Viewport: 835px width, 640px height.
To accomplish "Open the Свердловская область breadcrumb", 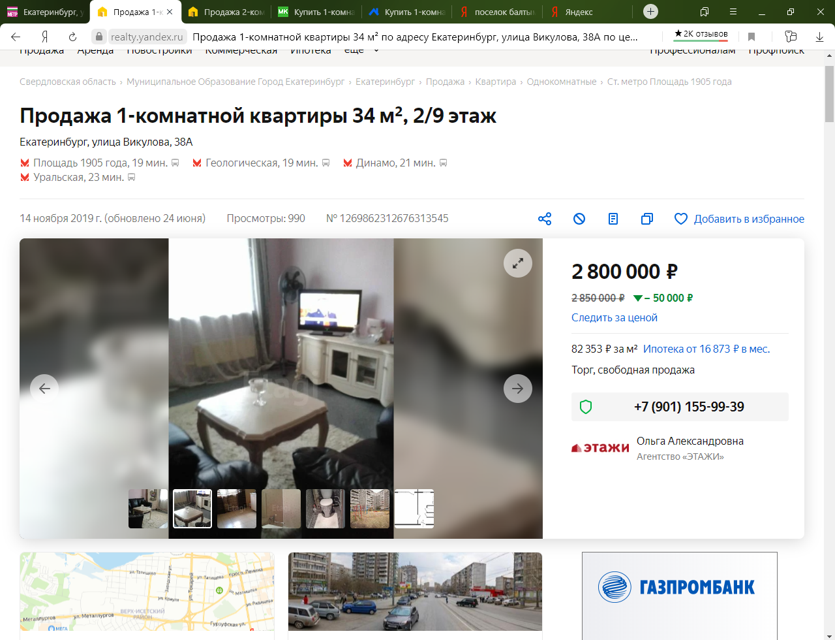I will pos(68,82).
